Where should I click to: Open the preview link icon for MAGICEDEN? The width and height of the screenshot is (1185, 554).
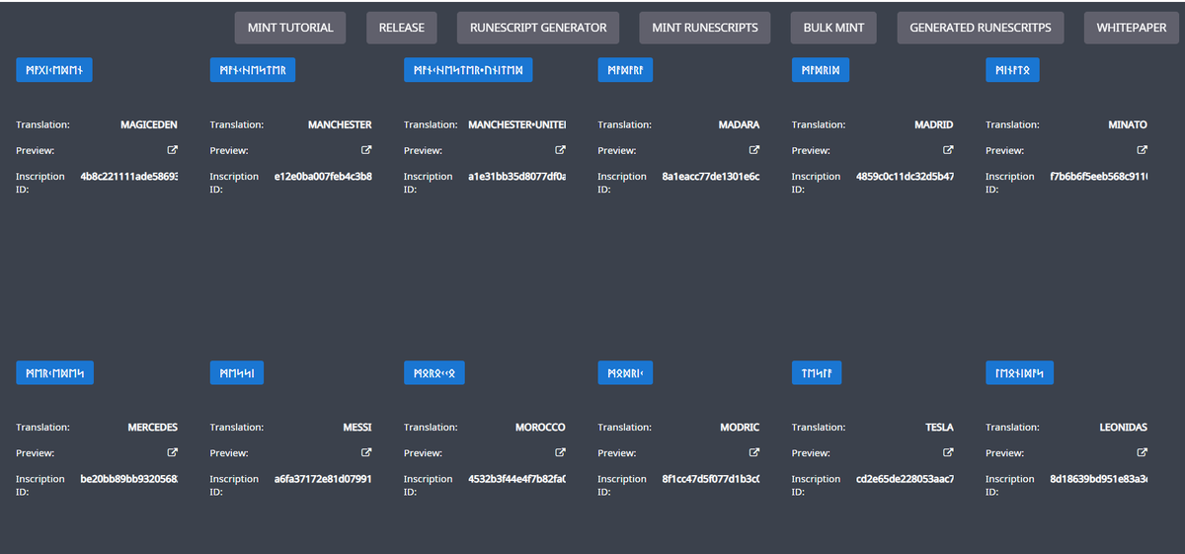[173, 150]
